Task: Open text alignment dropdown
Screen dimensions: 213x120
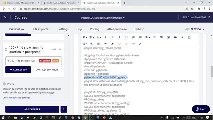Action: click(x=148, y=37)
